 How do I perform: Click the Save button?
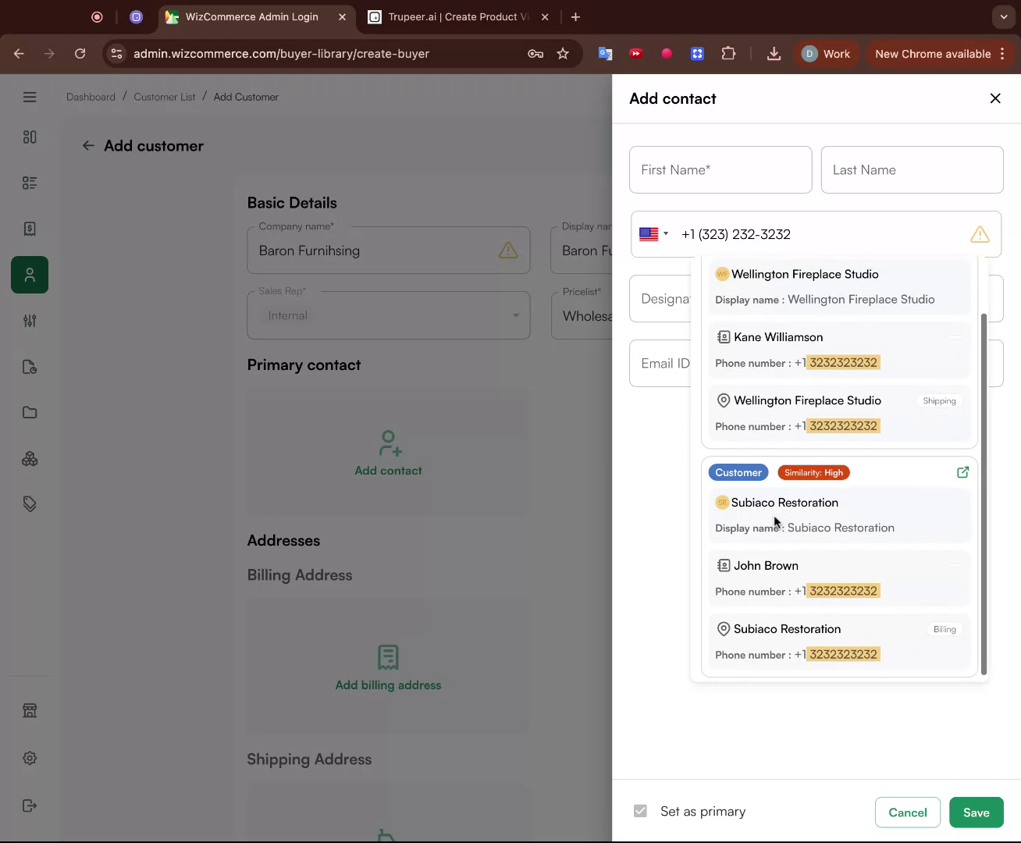(x=976, y=813)
